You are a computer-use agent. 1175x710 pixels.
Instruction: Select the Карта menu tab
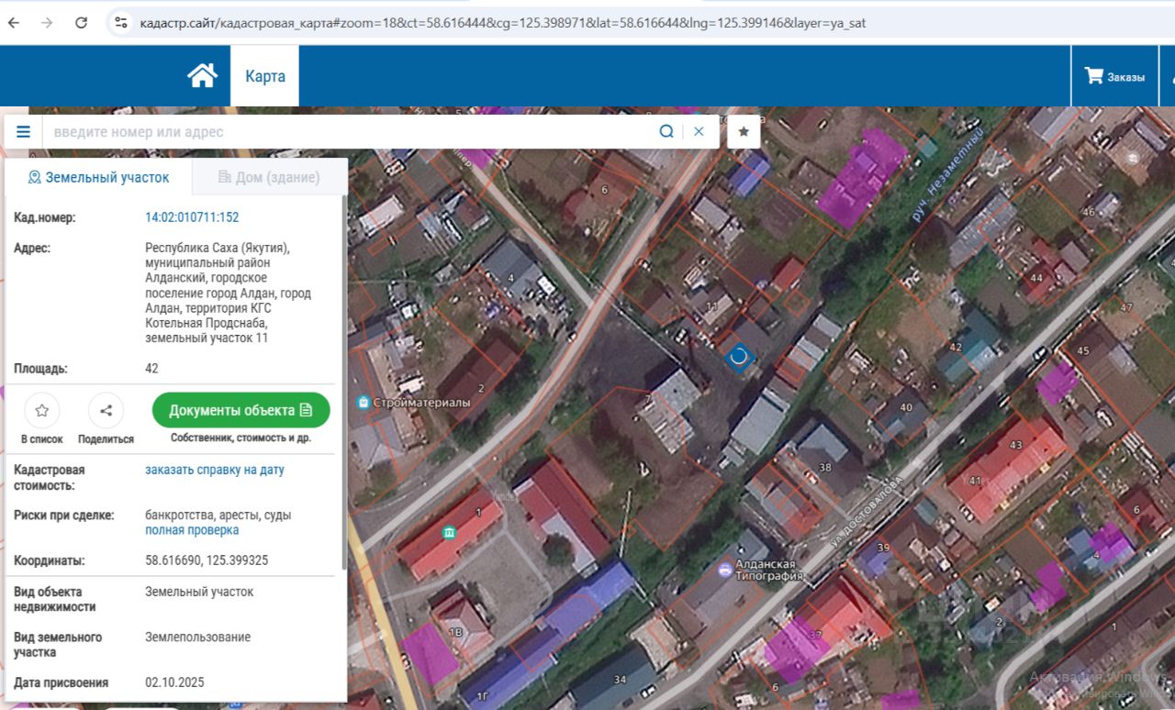pos(264,76)
